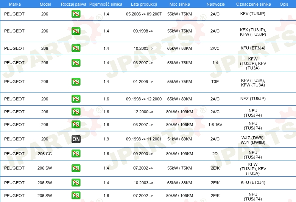Click the Lata produkcji column header
296x202 pixels.
pos(144,4)
